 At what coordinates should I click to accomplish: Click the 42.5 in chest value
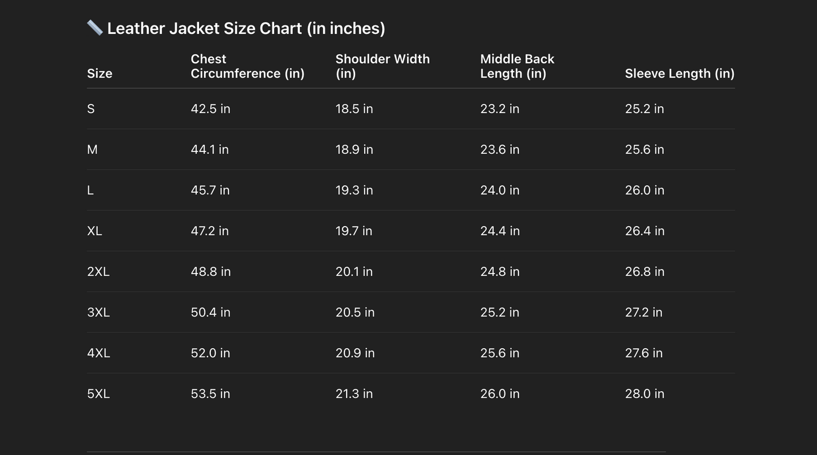210,109
